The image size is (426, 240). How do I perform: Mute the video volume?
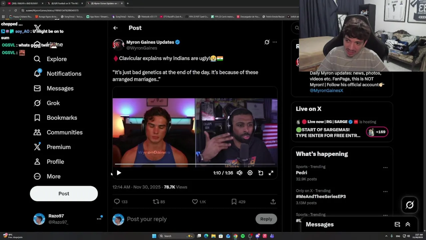pos(240,173)
